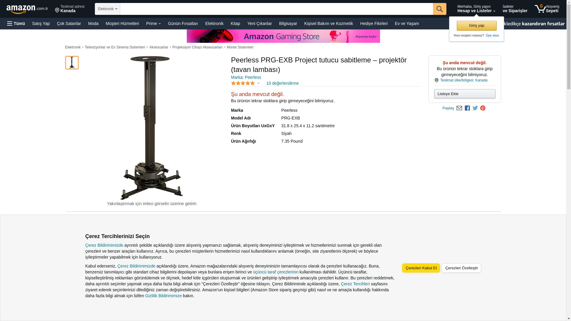571x321 pixels.
Task: Open the Tümü hamburger menu
Action: pyautogui.click(x=16, y=23)
